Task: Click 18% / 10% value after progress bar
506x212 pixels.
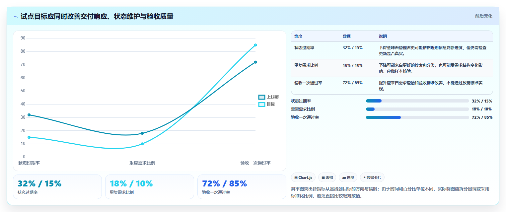Action: click(482, 109)
